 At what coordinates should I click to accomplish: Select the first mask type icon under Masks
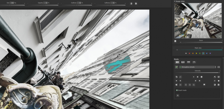[x=177, y=62]
